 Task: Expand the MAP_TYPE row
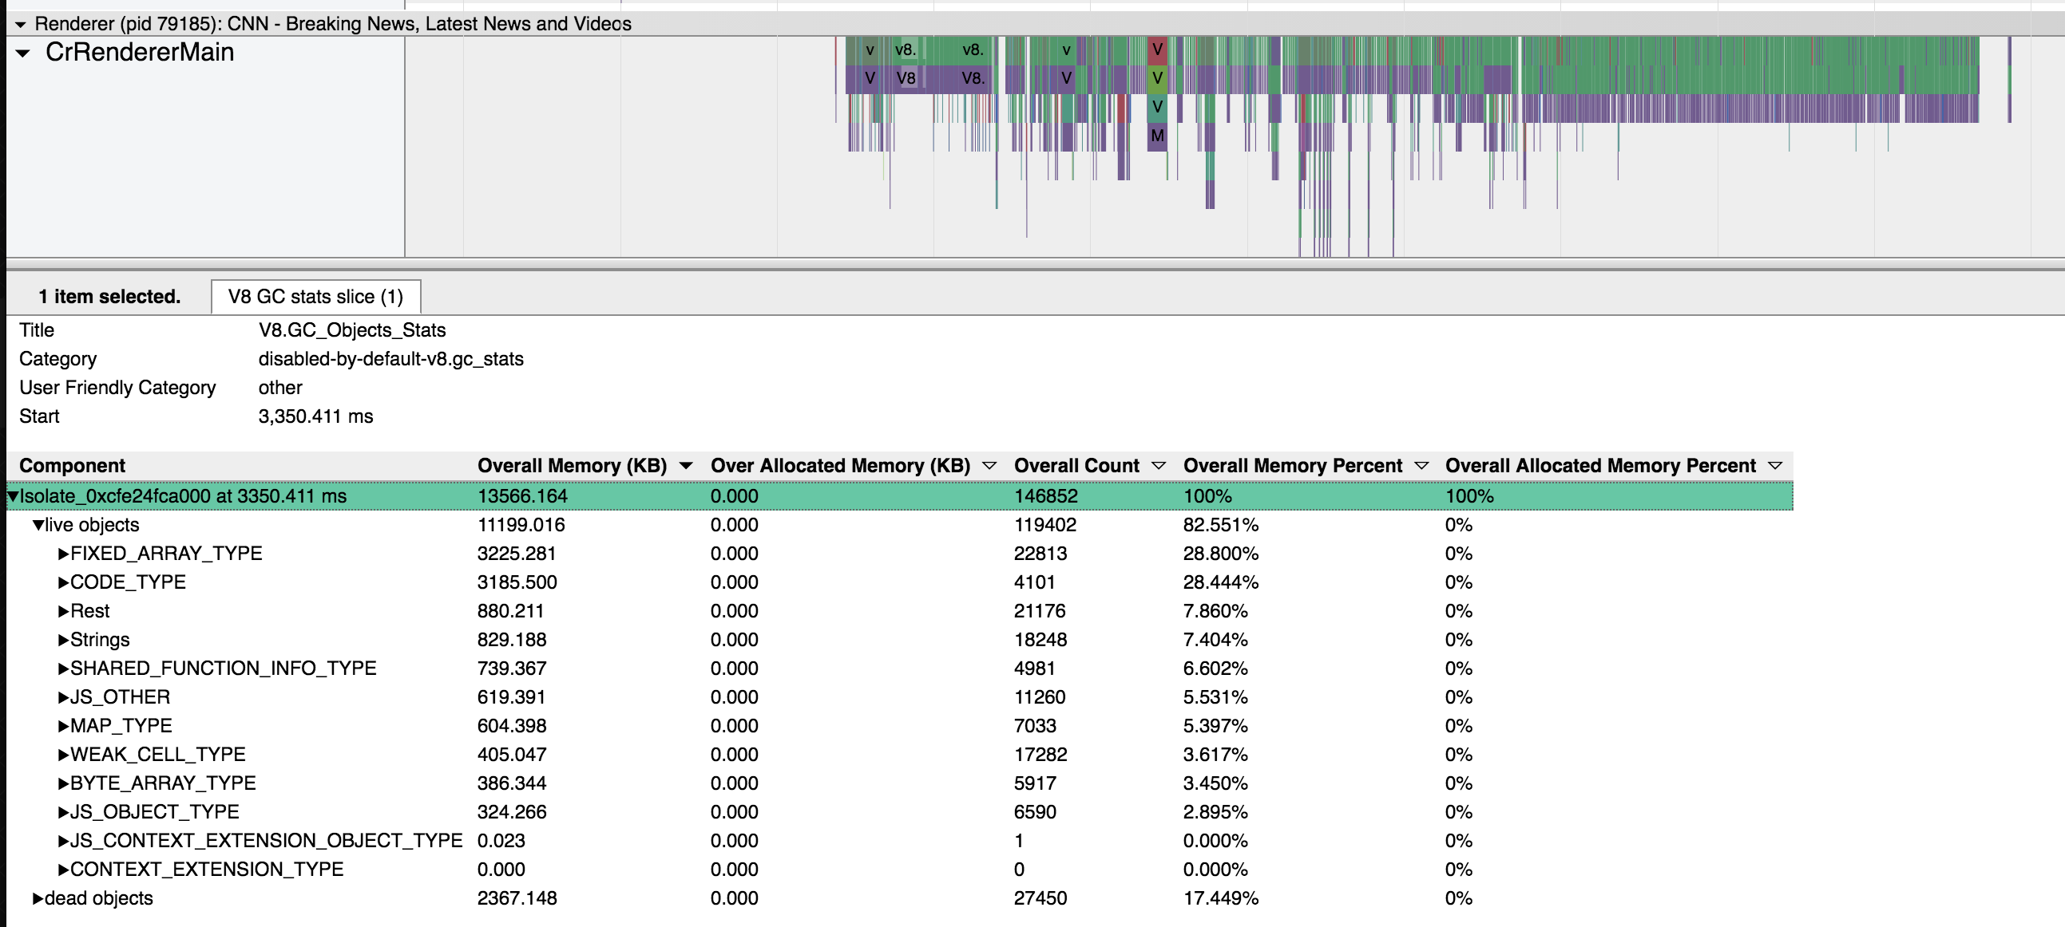pos(63,726)
